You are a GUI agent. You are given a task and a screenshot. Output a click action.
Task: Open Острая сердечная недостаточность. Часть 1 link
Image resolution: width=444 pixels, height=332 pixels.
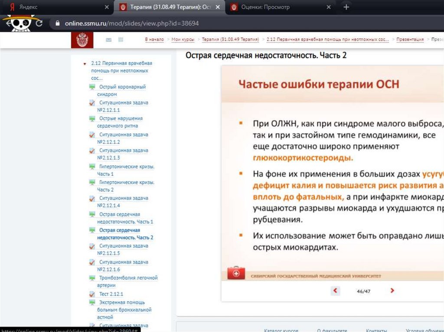pyautogui.click(x=125, y=218)
